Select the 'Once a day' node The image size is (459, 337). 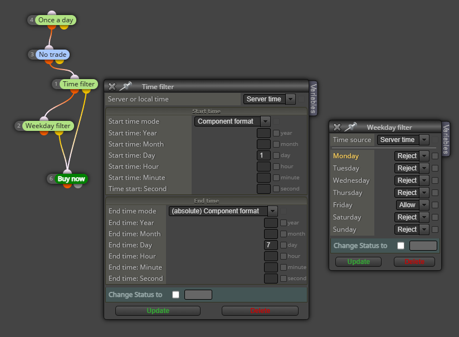click(x=56, y=20)
